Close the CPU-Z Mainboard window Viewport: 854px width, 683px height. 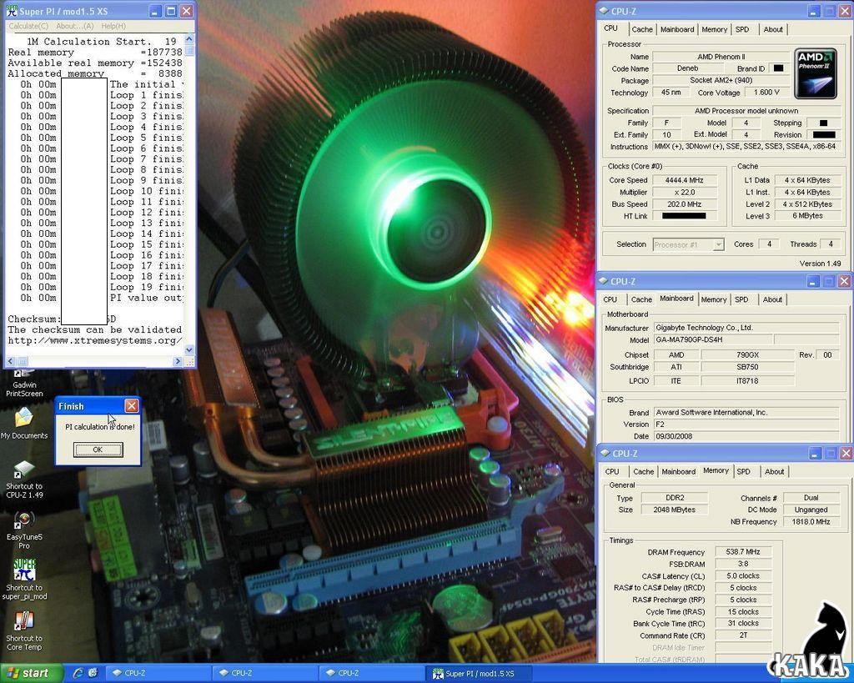pyautogui.click(x=844, y=280)
